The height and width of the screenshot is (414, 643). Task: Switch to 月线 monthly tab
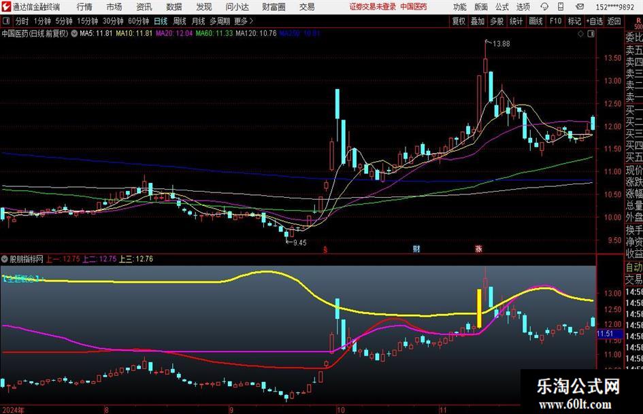coord(199,21)
